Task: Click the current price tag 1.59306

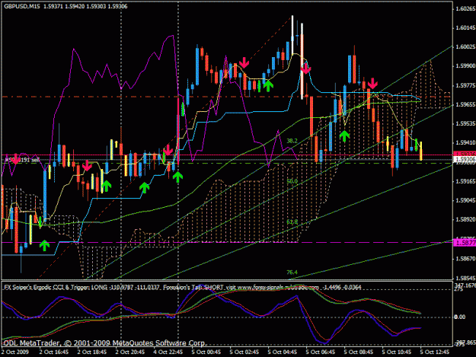Action: click(x=465, y=160)
